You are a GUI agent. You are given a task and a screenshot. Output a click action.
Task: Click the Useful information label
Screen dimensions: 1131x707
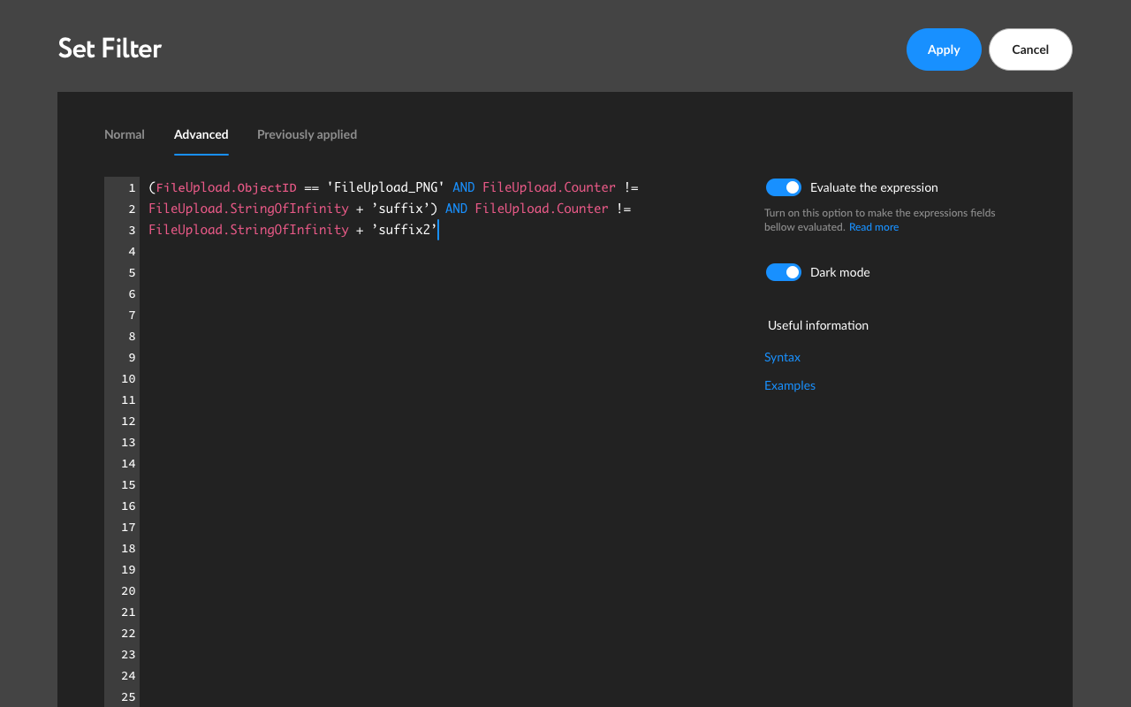point(818,325)
